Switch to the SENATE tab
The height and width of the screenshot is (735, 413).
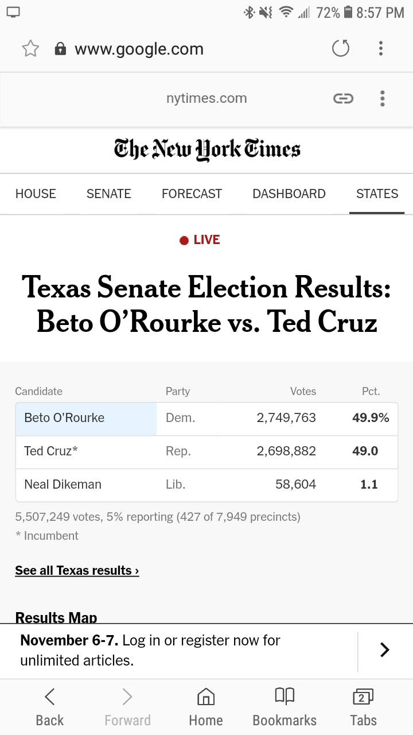click(109, 194)
